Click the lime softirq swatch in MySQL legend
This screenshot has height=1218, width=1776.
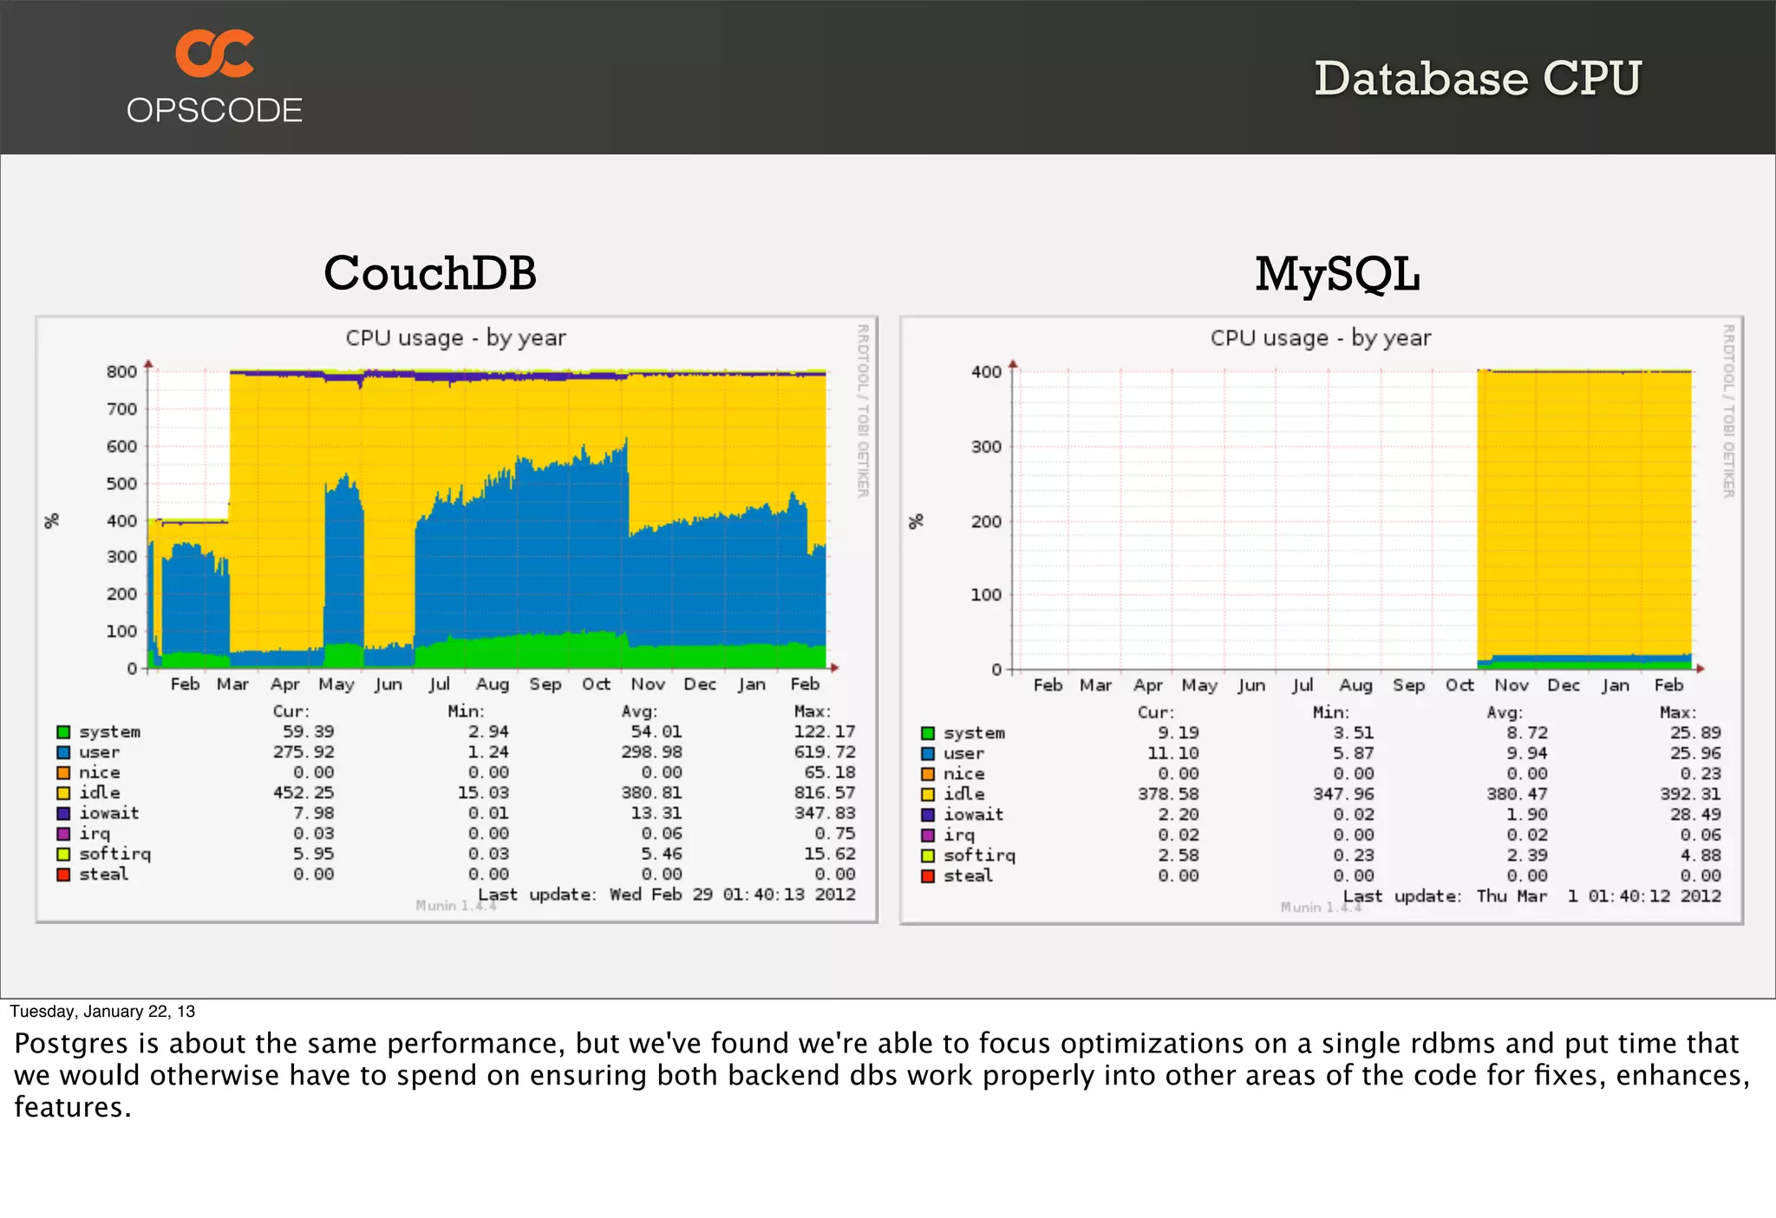928,856
